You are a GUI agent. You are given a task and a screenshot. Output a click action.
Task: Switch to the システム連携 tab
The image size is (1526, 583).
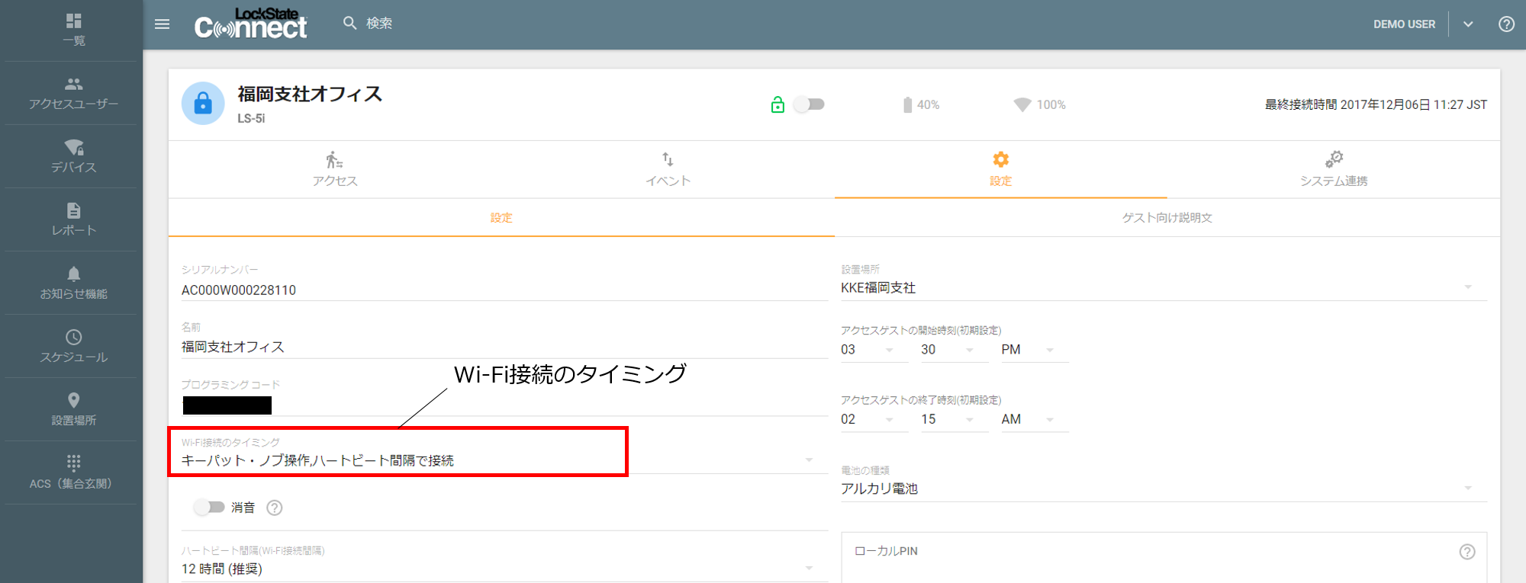1334,169
